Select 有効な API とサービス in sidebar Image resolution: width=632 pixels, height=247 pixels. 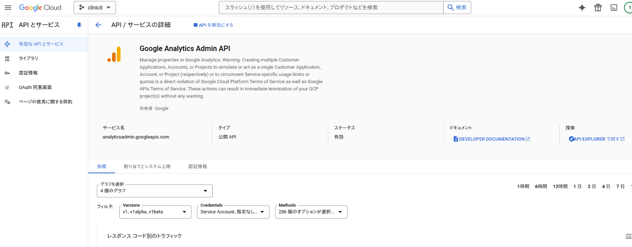[44, 44]
